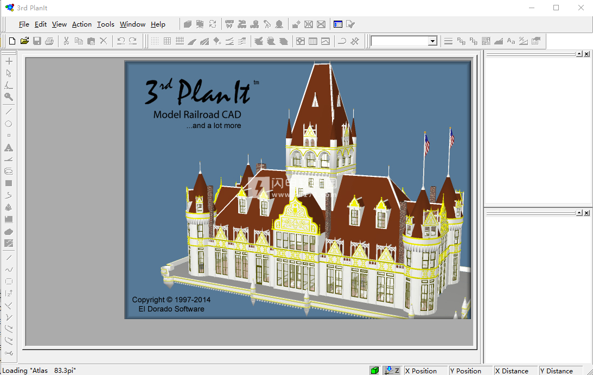593x375 pixels.
Task: Click the X Distance status field
Action: point(516,371)
